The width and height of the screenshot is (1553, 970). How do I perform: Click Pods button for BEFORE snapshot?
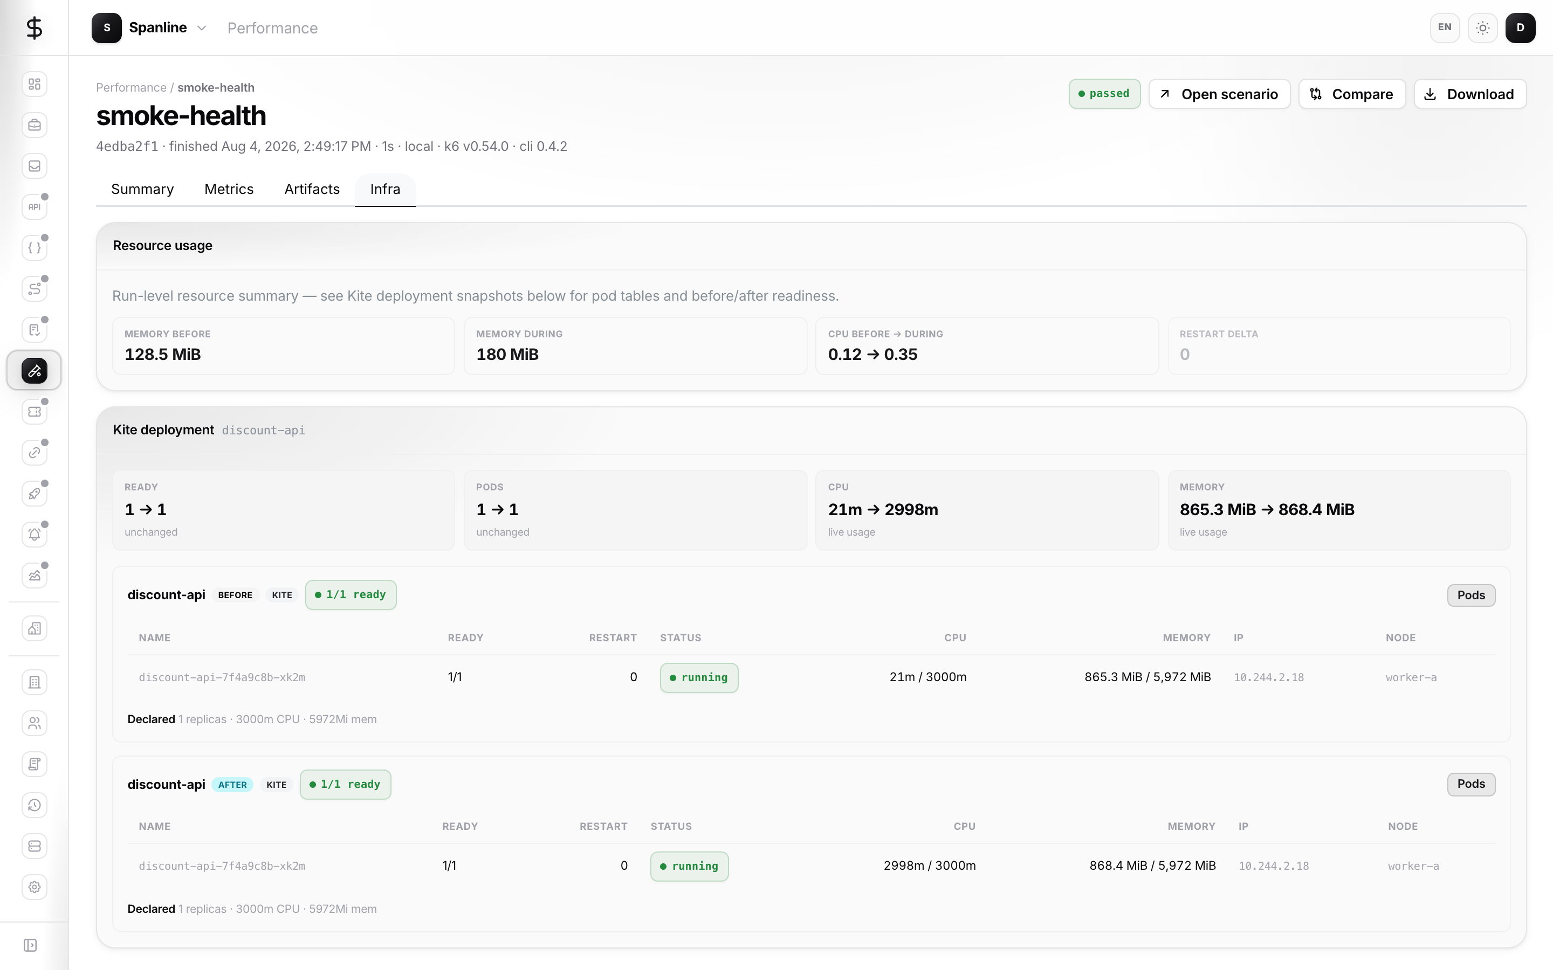pyautogui.click(x=1471, y=595)
